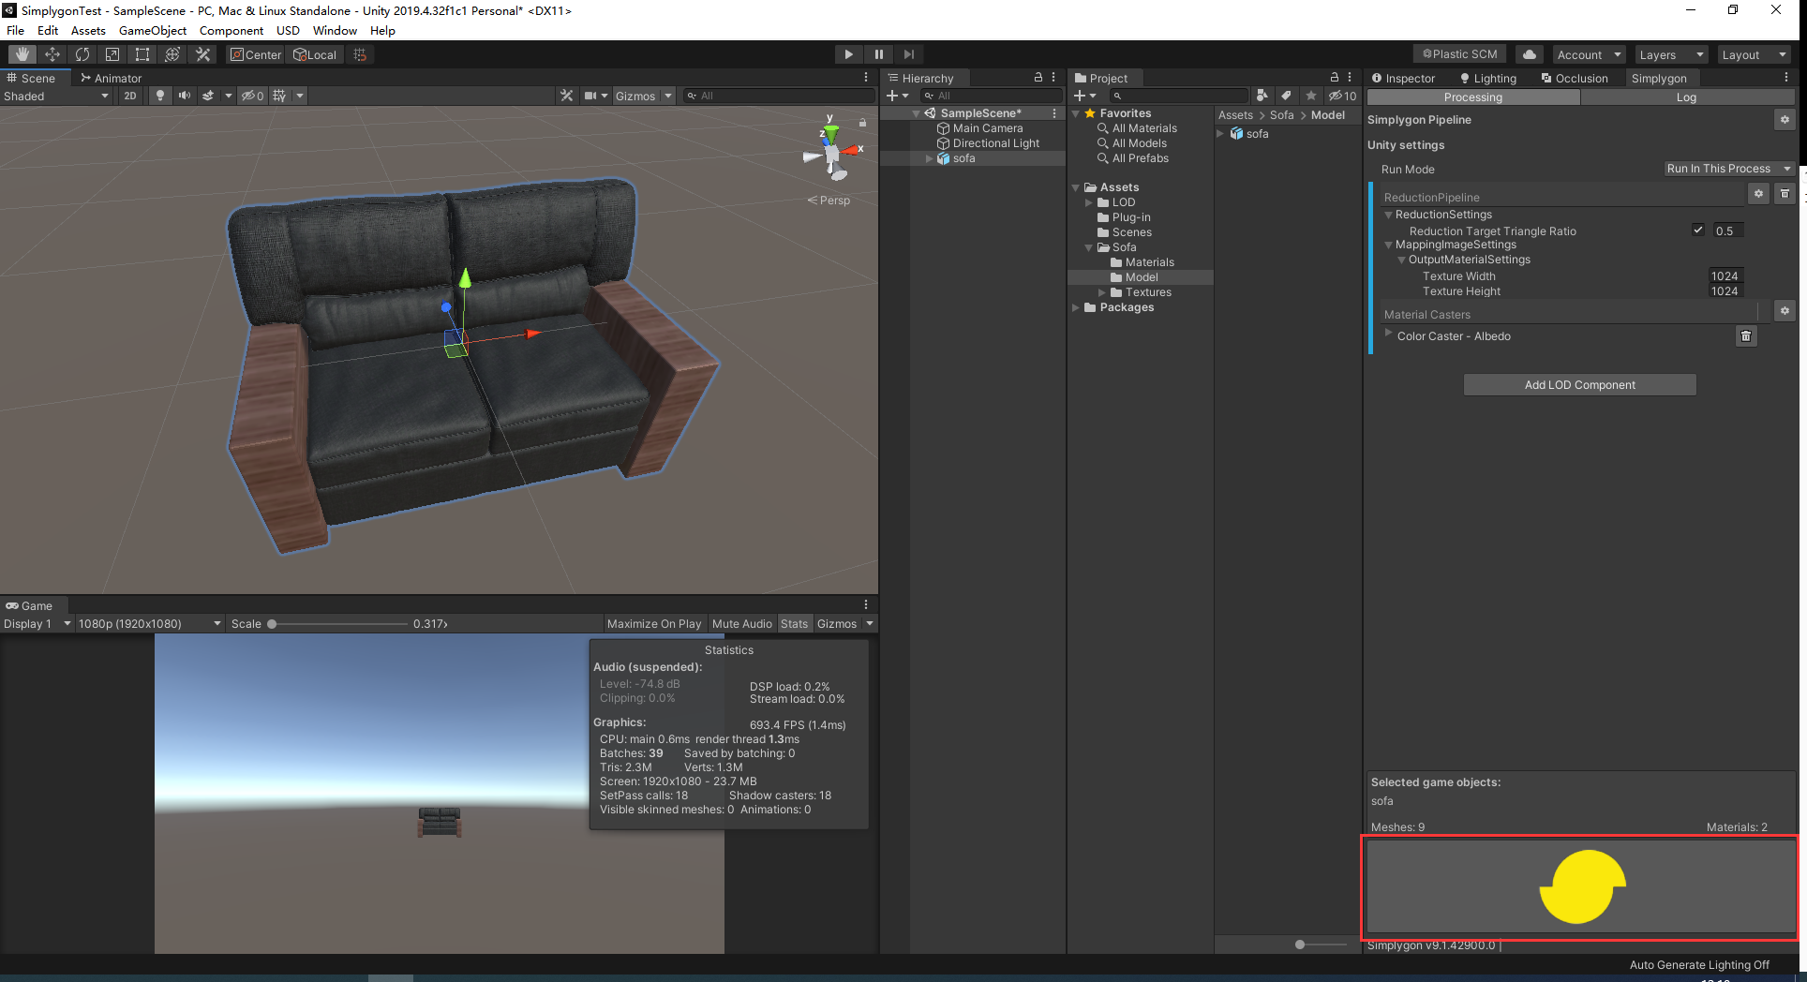Expand the LOD folder in Project
Viewport: 1807px width, 982px height.
tap(1089, 202)
